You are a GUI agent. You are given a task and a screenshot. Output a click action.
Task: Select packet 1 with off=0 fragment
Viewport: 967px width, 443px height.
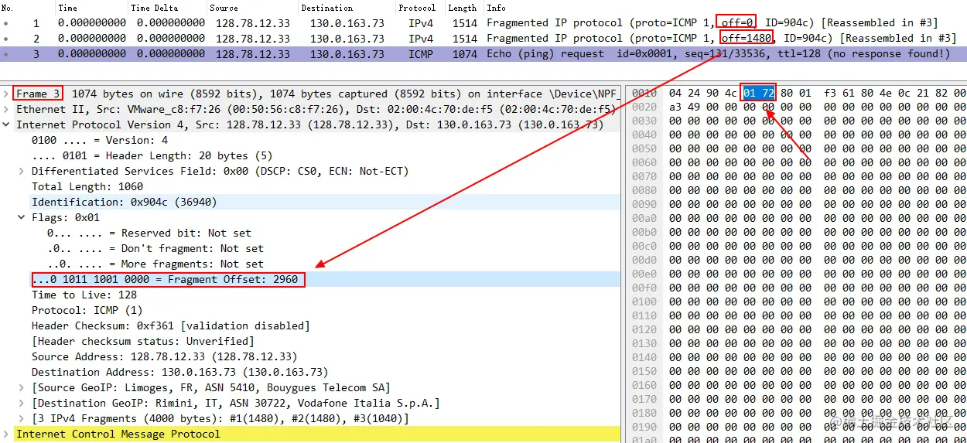pyautogui.click(x=483, y=22)
